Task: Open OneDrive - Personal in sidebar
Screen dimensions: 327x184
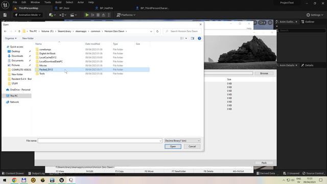Action: [20, 90]
